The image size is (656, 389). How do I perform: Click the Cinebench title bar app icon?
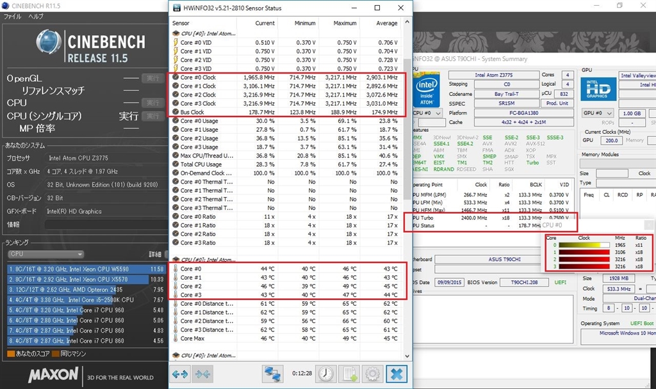tap(5, 6)
